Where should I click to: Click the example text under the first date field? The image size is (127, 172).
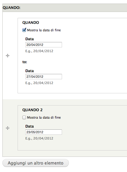39,51
